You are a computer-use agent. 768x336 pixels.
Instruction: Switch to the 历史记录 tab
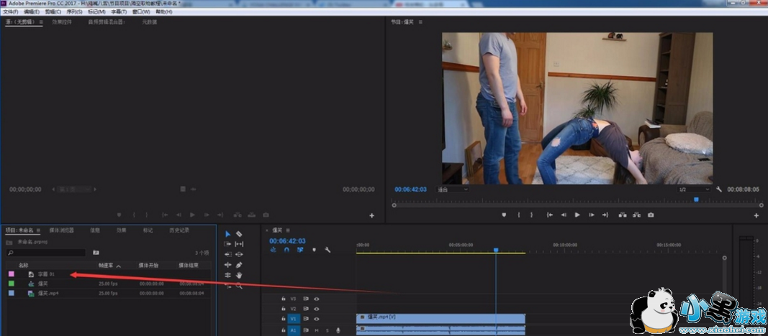(179, 230)
